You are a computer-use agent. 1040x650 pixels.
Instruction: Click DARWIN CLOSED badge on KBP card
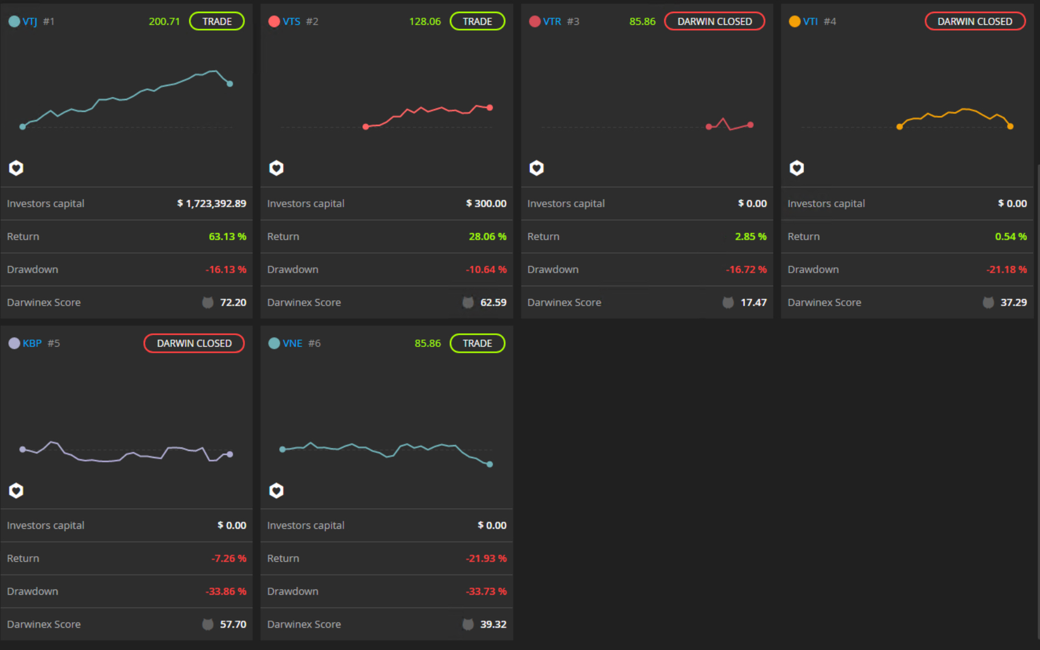[194, 343]
